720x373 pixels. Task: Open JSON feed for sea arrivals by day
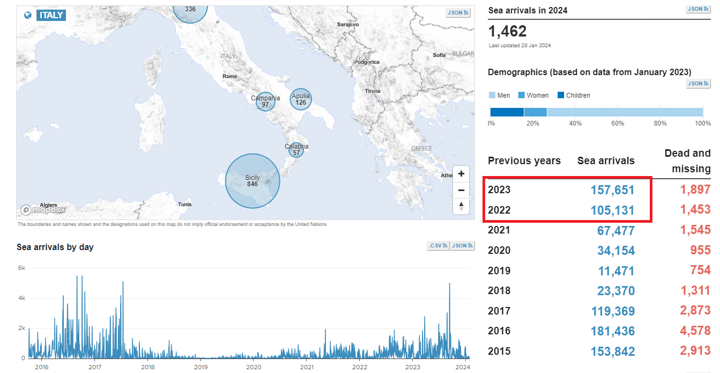click(x=462, y=246)
